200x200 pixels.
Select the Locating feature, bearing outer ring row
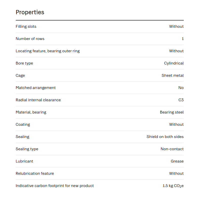(99, 51)
